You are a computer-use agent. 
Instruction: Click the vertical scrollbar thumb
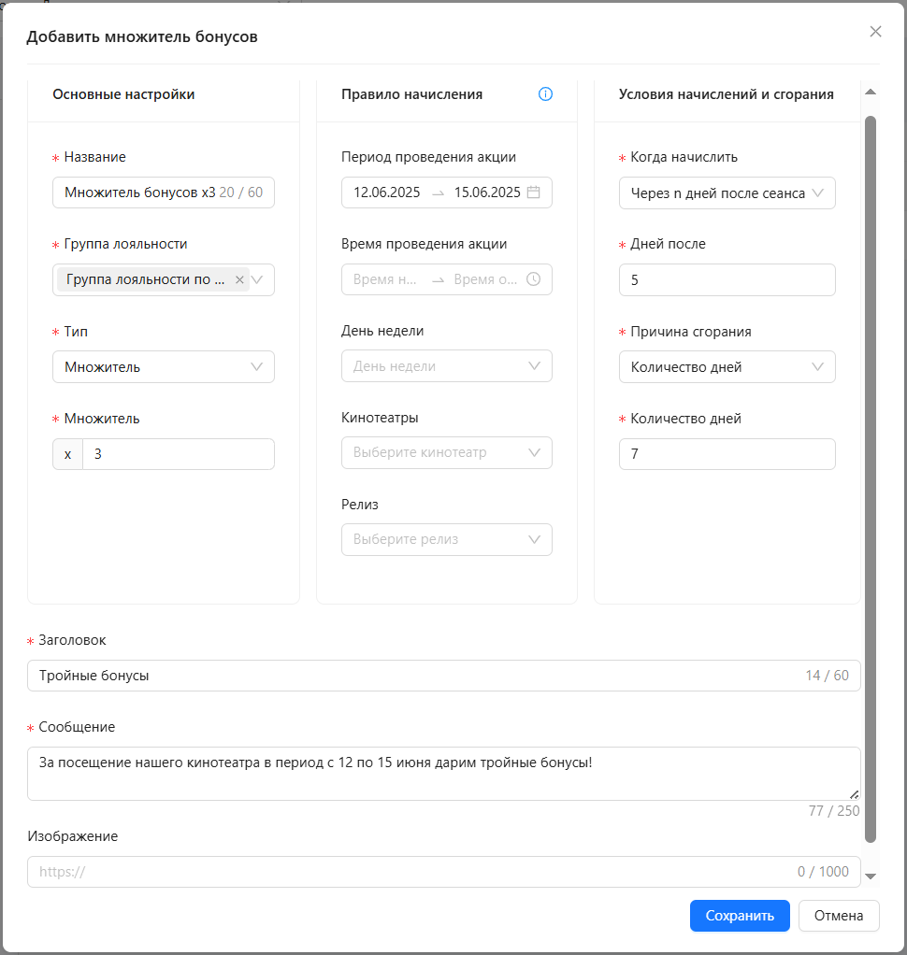(871, 479)
